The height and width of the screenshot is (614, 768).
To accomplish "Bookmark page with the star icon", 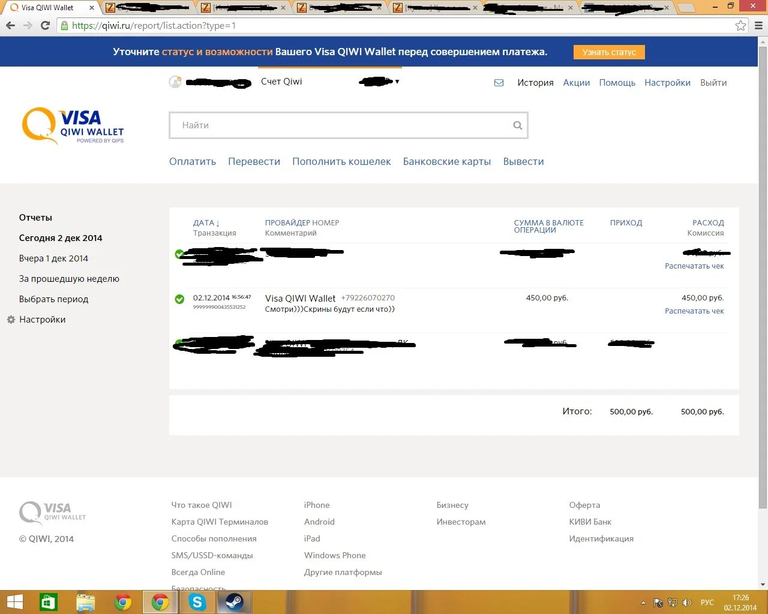I will pos(741,26).
